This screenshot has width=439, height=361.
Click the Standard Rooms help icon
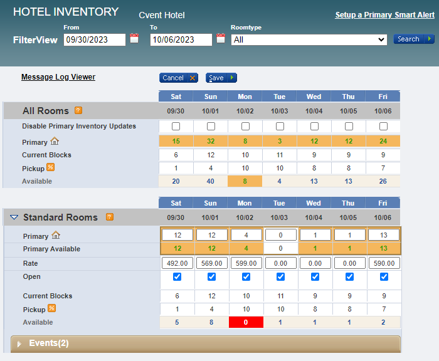pyautogui.click(x=110, y=217)
